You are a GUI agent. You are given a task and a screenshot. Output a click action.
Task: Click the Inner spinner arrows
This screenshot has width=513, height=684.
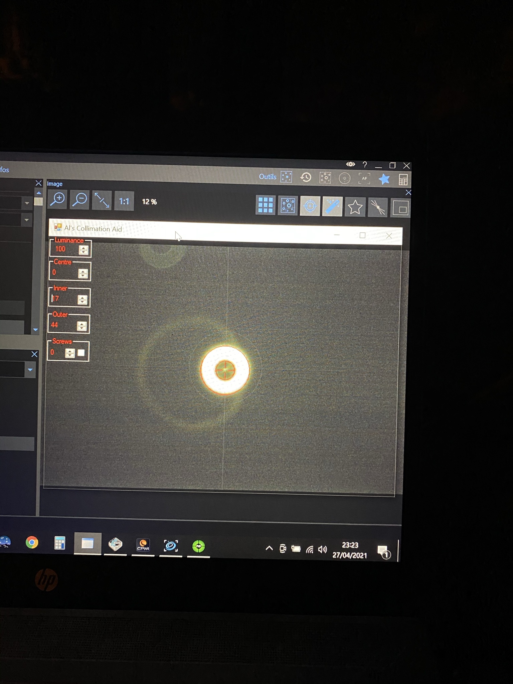(x=82, y=300)
